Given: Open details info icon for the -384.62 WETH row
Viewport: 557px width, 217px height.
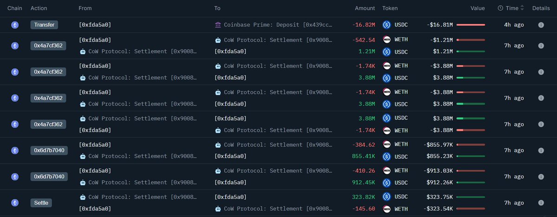Looking at the screenshot, I should coord(541,151).
